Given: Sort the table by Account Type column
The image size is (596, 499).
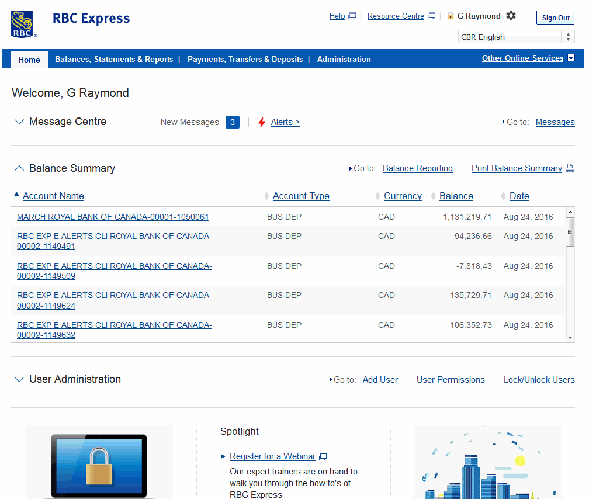Looking at the screenshot, I should [300, 196].
